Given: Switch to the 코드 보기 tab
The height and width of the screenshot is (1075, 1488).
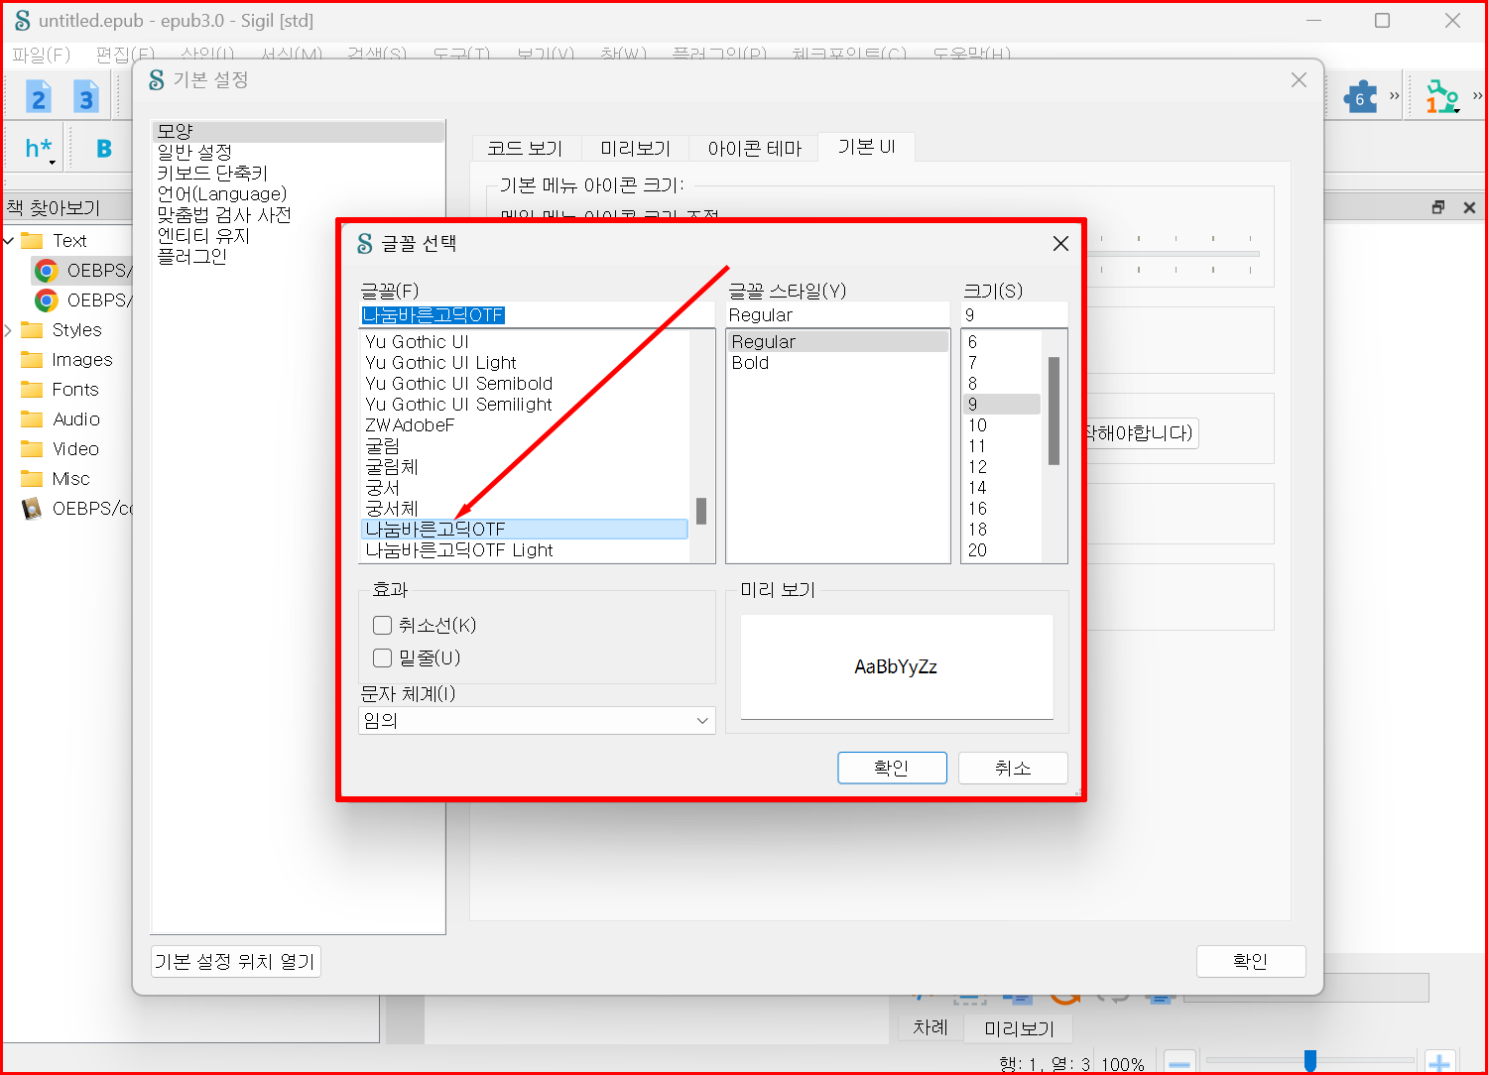Looking at the screenshot, I should point(525,149).
